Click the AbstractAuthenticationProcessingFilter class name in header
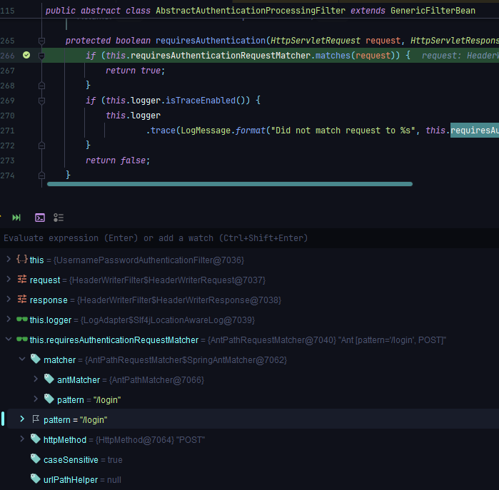This screenshot has width=499, height=490. click(250, 11)
